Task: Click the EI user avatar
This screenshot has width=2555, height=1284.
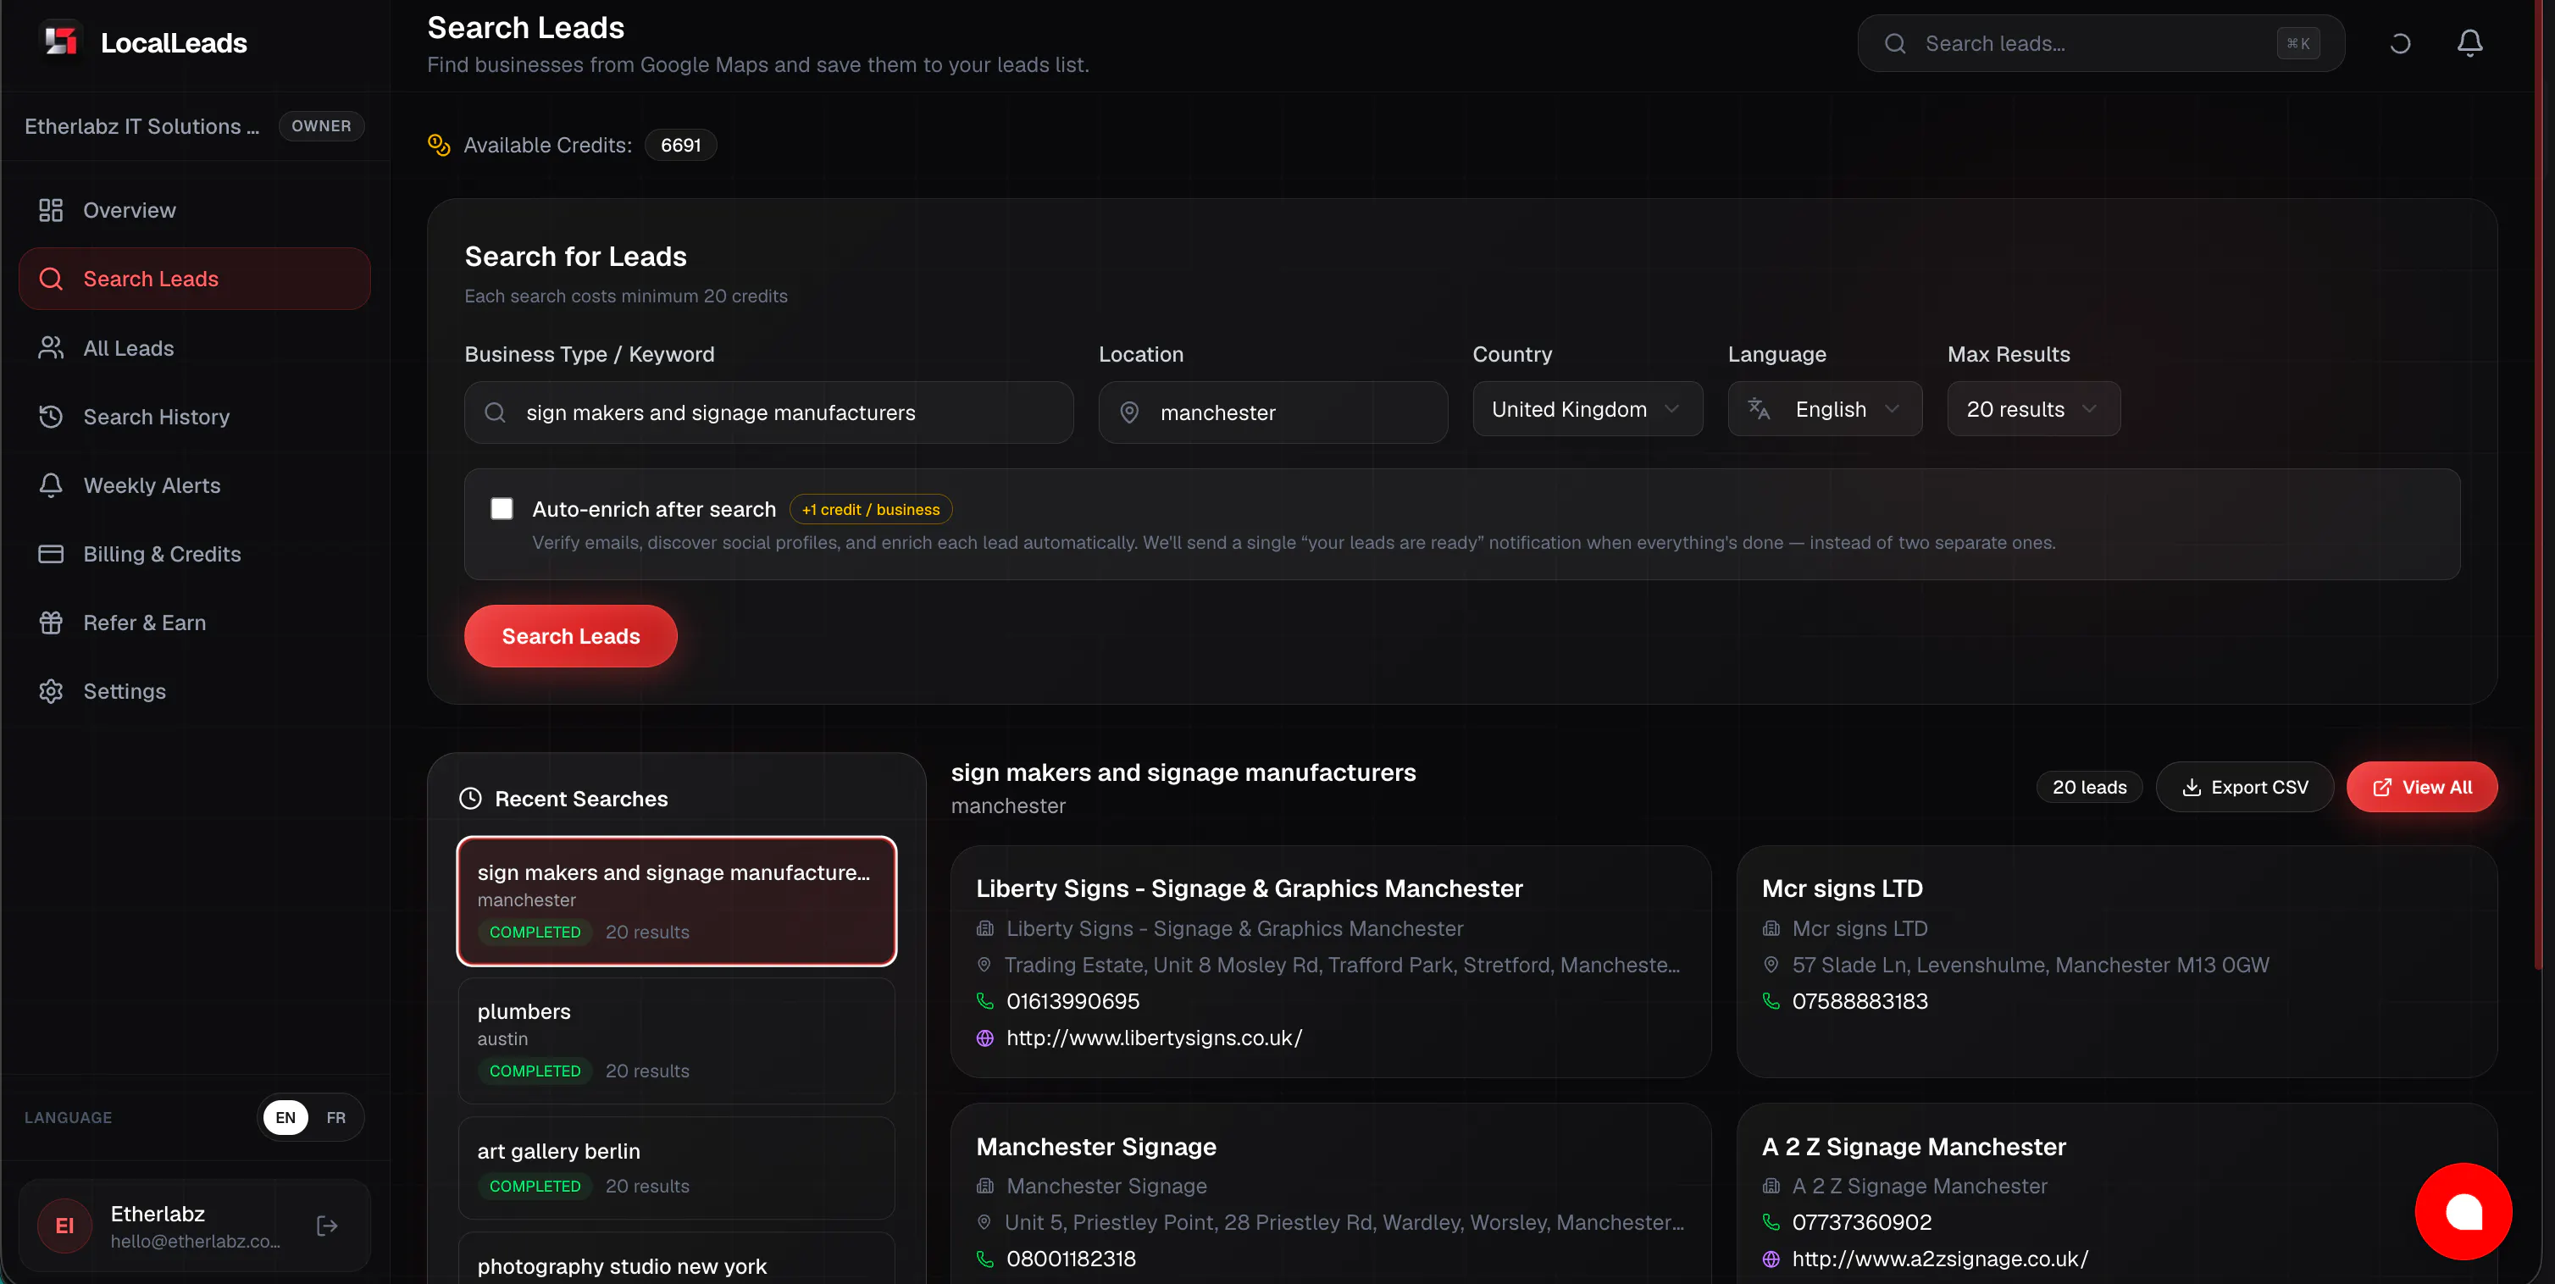Action: (x=64, y=1226)
